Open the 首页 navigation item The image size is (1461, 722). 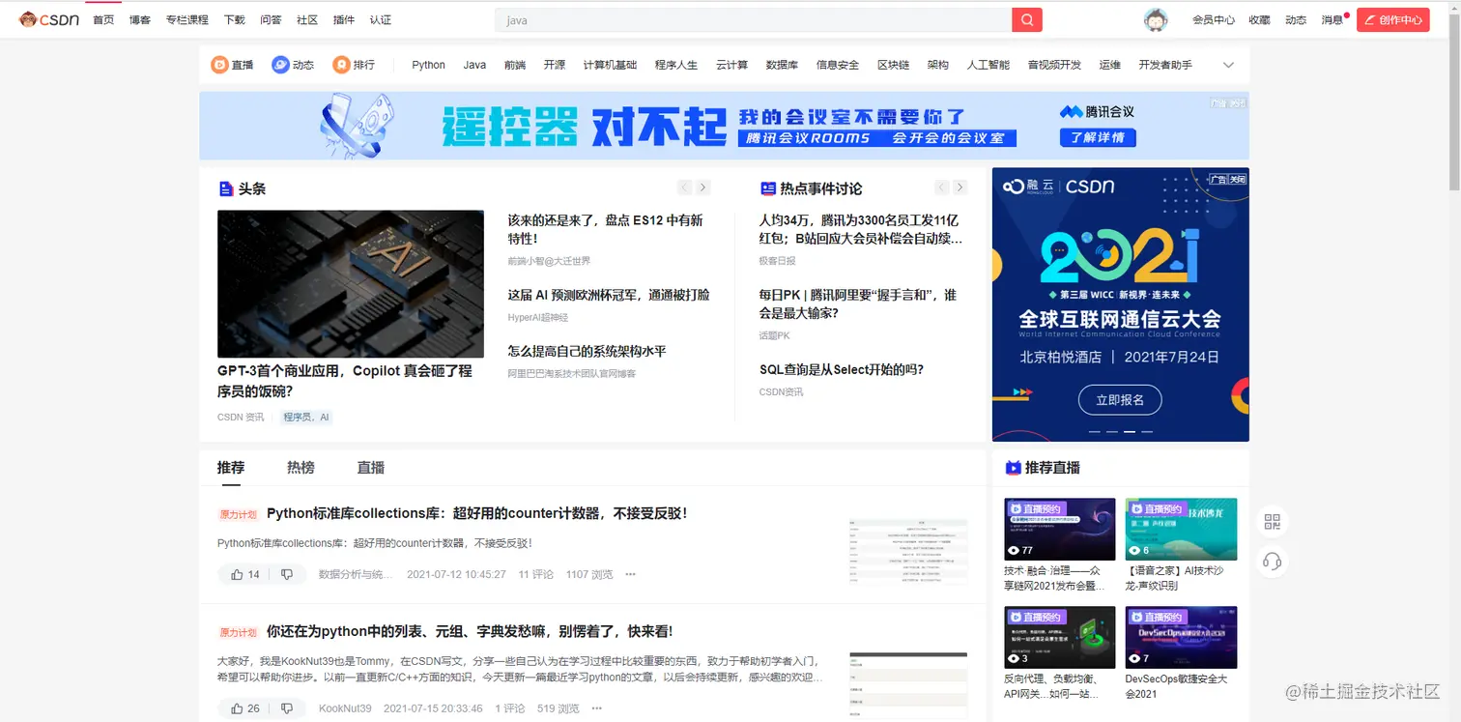[x=103, y=20]
